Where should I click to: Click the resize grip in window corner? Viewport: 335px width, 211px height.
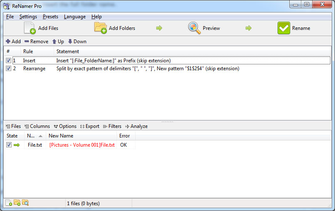pyautogui.click(x=329, y=205)
